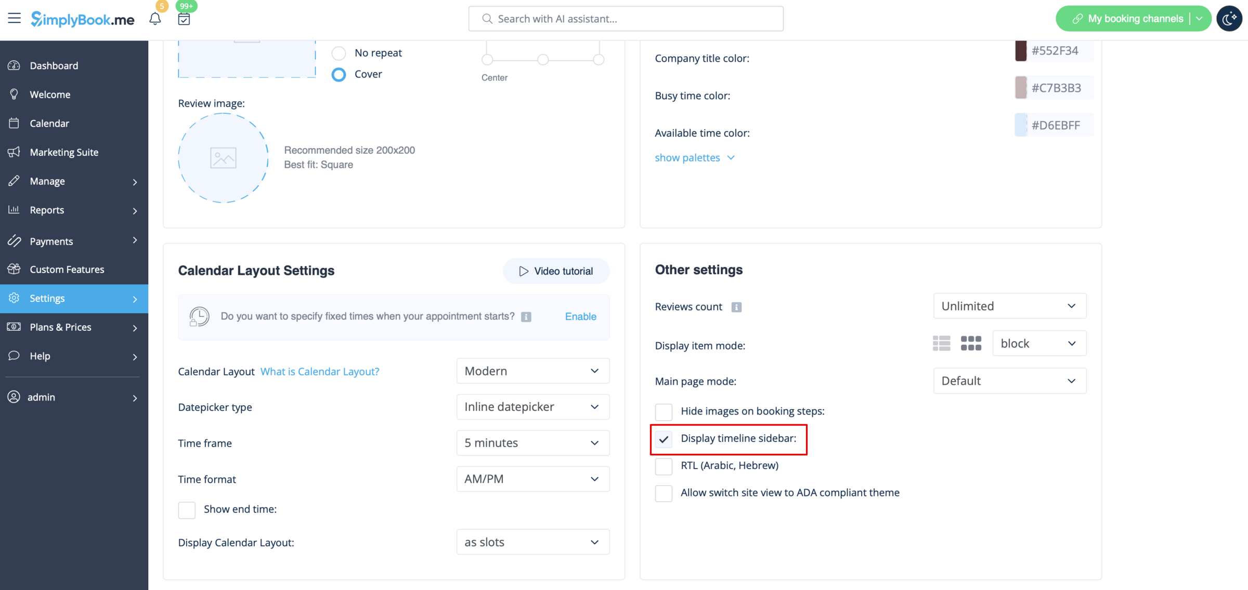The height and width of the screenshot is (590, 1248).
Task: Open the notifications bell
Action: pos(154,19)
